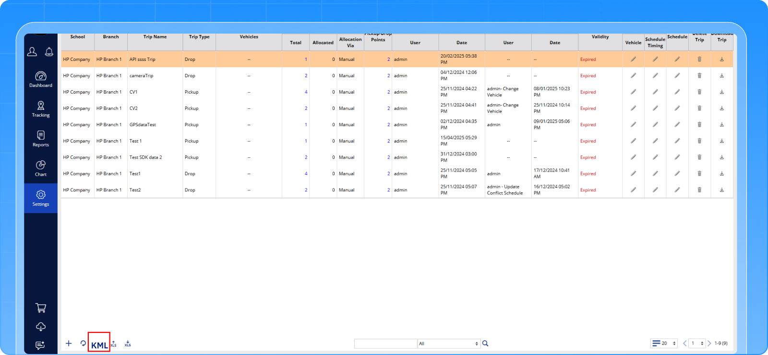Click the XLS download icon in toolbar
The height and width of the screenshot is (355, 768).
pos(128,343)
